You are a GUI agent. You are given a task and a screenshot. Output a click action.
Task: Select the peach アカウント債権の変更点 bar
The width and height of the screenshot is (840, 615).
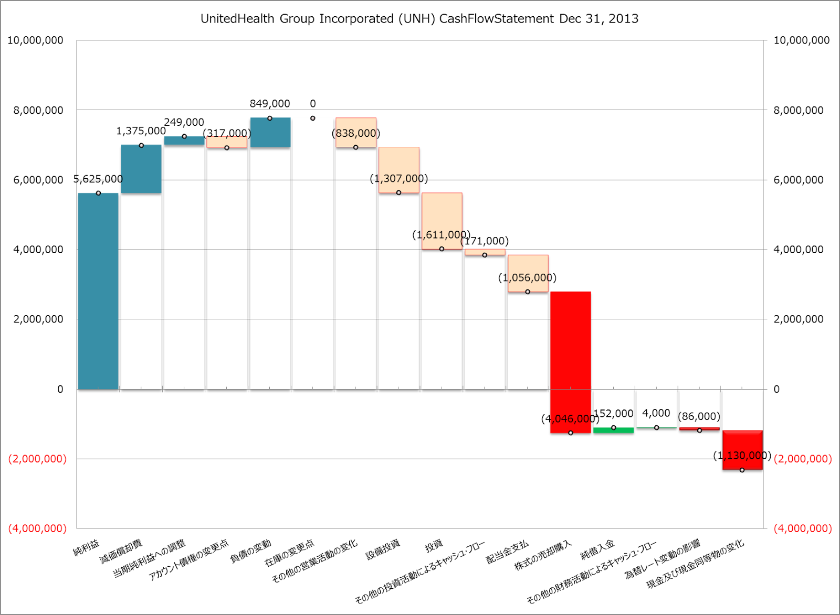coord(227,142)
